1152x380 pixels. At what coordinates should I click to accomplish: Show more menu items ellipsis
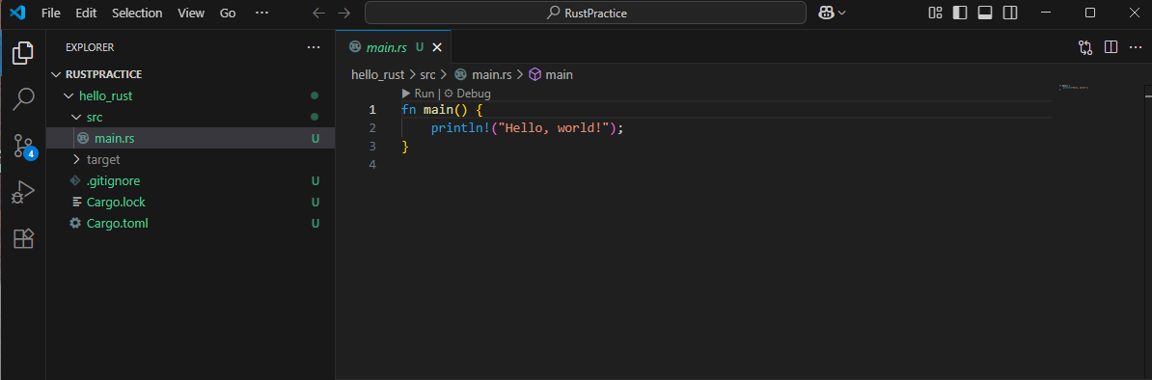[x=261, y=13]
